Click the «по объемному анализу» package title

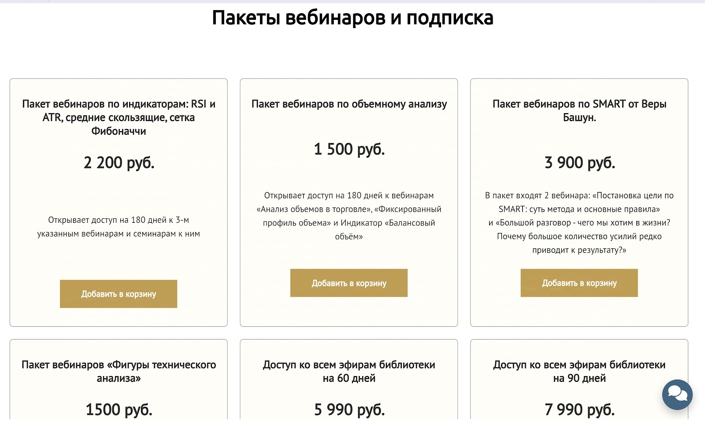[349, 104]
